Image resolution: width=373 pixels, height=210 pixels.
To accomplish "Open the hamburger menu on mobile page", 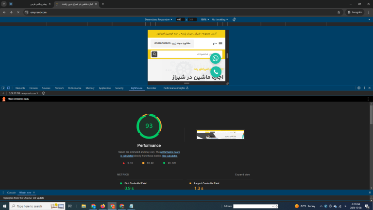I will tap(220, 44).
